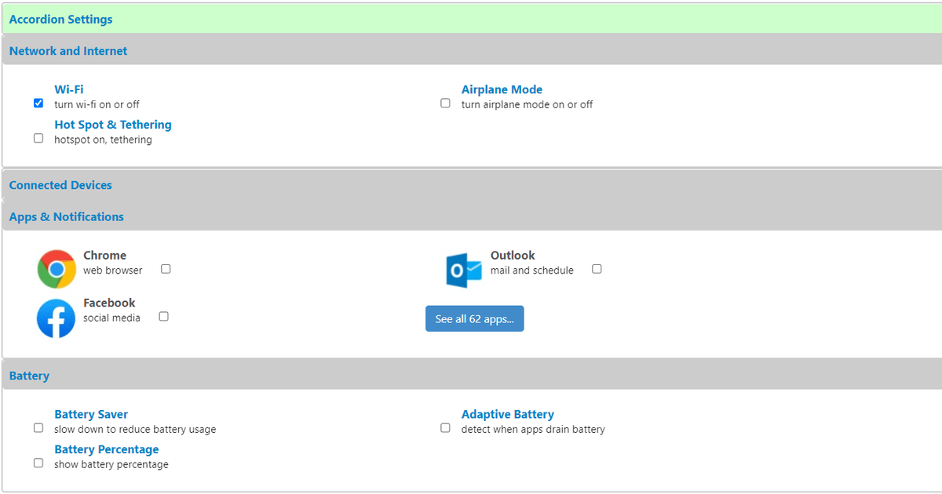Click the Accordion Settings header
The height and width of the screenshot is (494, 942).
pyautogui.click(x=60, y=20)
